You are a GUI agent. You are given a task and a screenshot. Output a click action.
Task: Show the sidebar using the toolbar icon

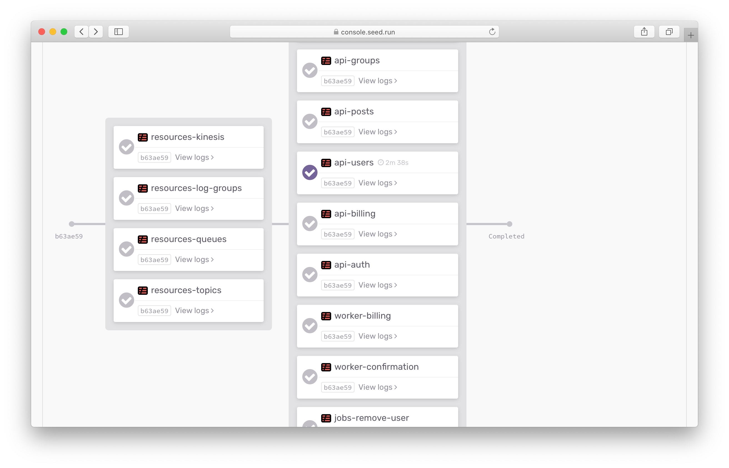(x=118, y=32)
